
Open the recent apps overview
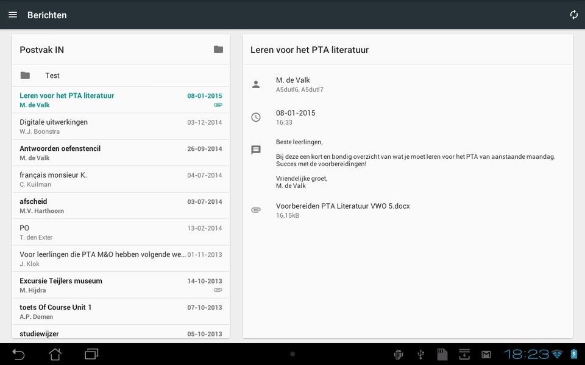click(91, 354)
